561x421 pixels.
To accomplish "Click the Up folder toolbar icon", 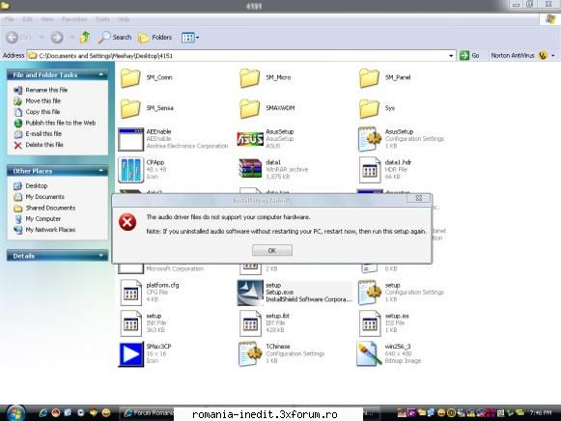I will click(x=85, y=38).
